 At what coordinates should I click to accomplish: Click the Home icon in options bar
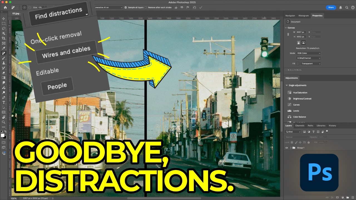tap(5, 7)
